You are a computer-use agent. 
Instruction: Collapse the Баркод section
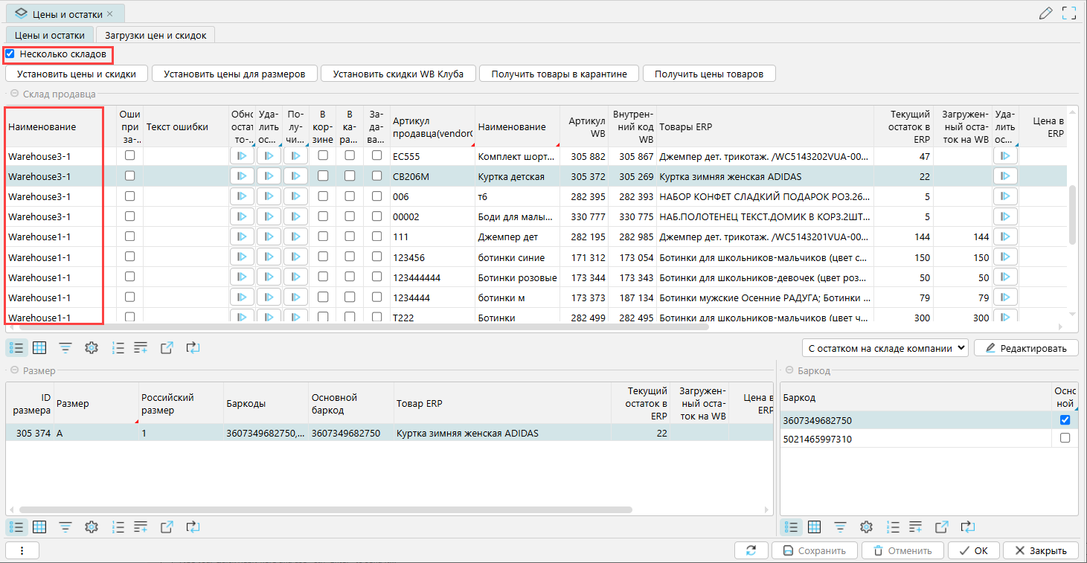[x=789, y=370]
